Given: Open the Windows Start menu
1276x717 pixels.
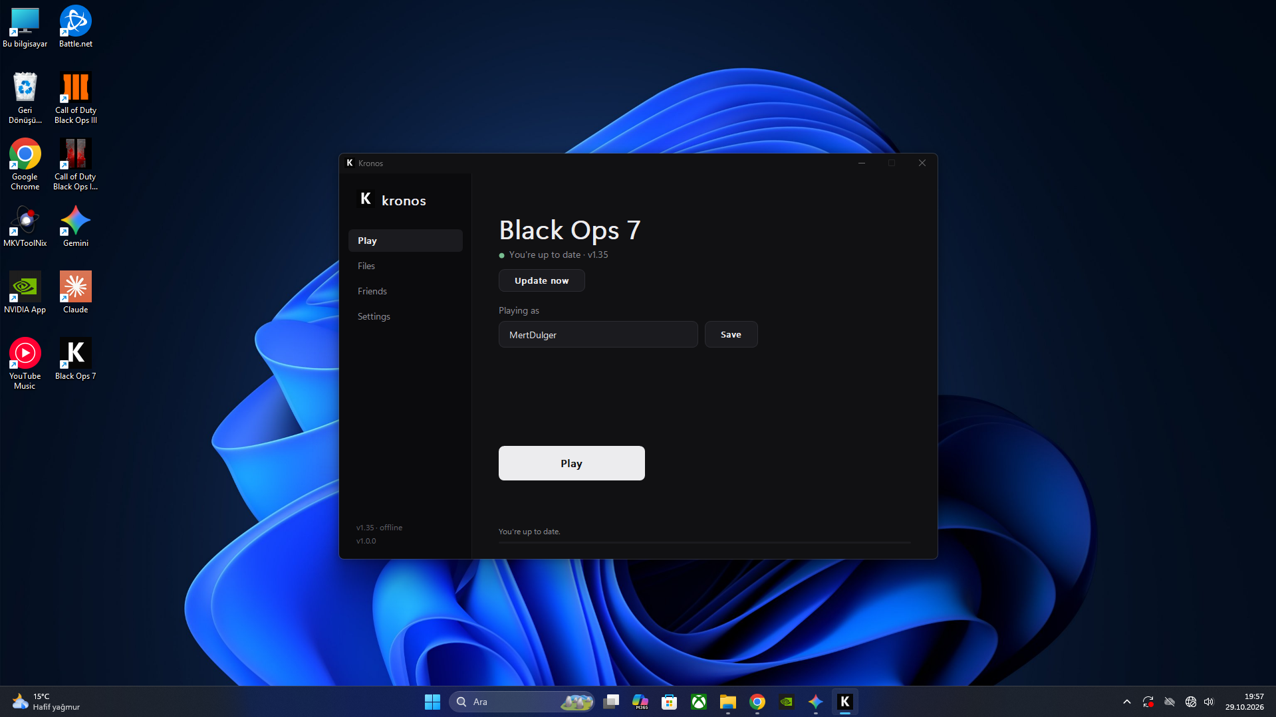Looking at the screenshot, I should (x=432, y=702).
